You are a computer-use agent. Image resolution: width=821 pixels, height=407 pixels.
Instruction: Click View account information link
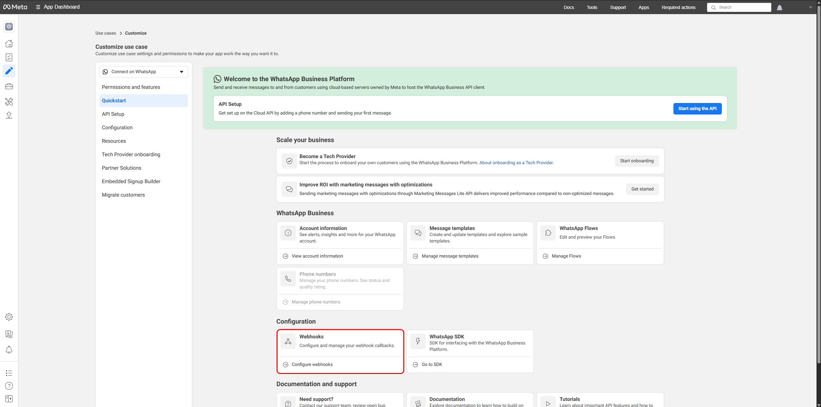(317, 256)
